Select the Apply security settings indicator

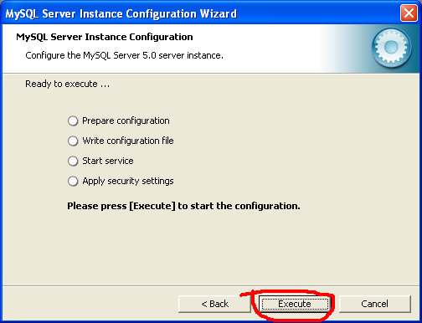(x=73, y=182)
